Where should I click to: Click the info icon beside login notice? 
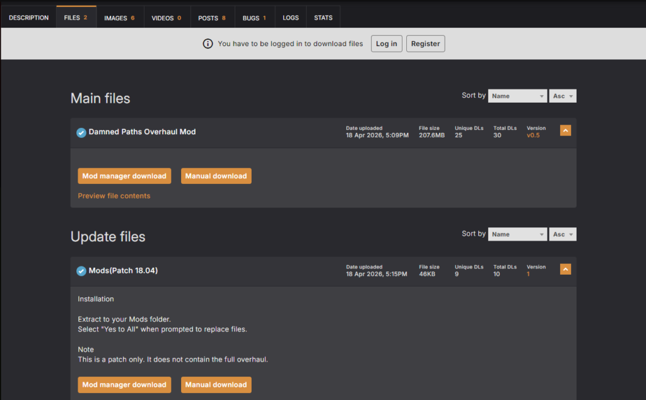(x=208, y=43)
